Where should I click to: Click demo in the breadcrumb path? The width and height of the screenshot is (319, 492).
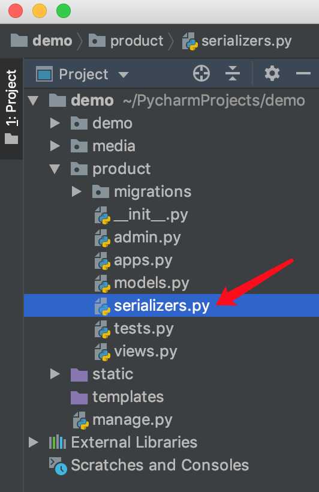[52, 41]
